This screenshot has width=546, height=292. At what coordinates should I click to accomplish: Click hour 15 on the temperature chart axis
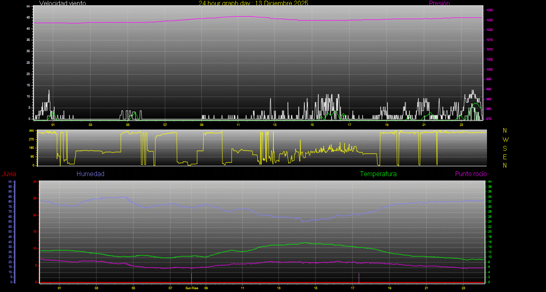(316, 288)
